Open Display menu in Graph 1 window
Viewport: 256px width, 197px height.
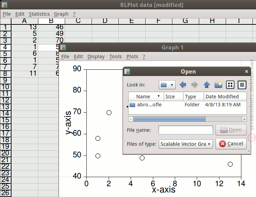click(x=96, y=56)
